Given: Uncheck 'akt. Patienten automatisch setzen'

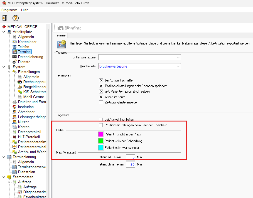Looking at the screenshot, I should [101, 91].
